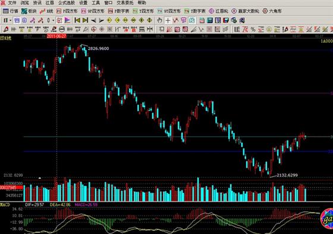This screenshot has height=234, width=333.
Task: Click the calculator icon in toolbar
Action: coord(210,20)
